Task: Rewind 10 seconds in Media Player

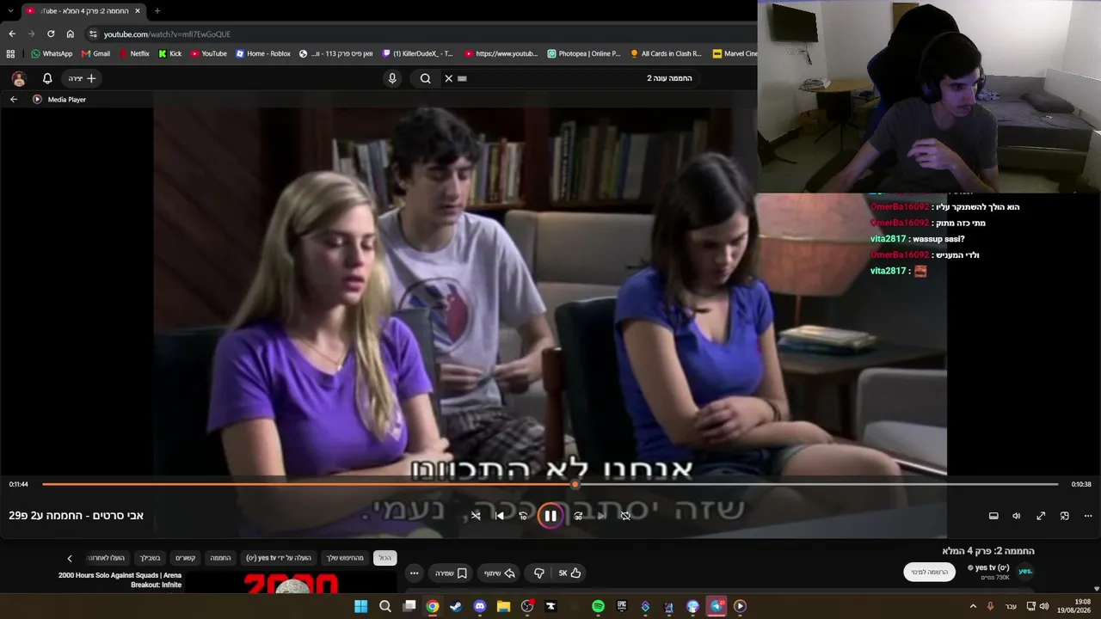Action: click(x=523, y=516)
